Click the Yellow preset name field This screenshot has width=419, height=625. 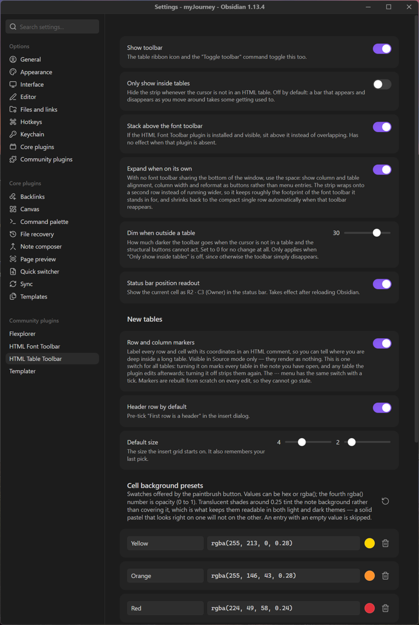pos(165,544)
